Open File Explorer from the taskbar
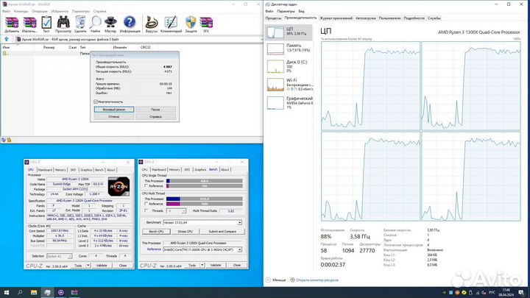Viewport: 530px width, 298px height. [x=34, y=292]
